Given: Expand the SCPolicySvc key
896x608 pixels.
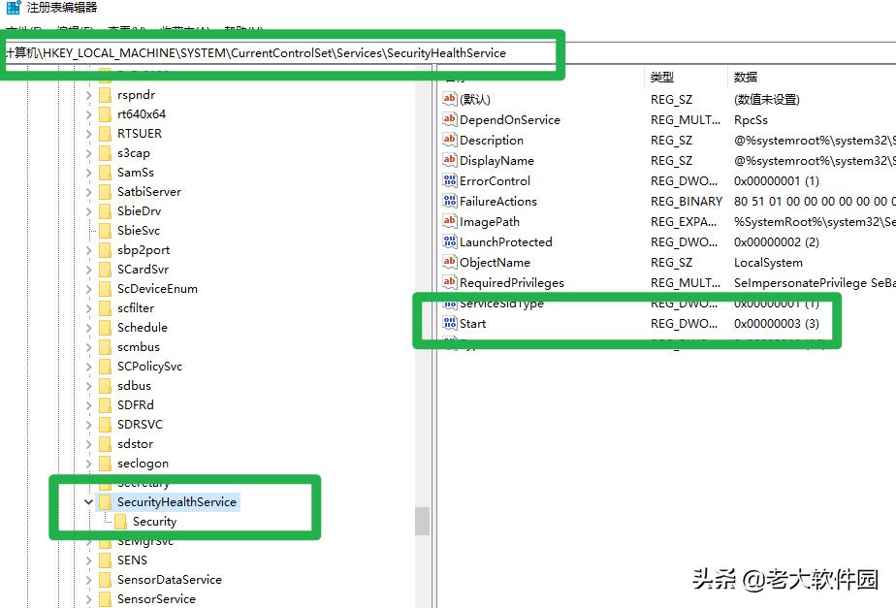Looking at the screenshot, I should click(88, 367).
